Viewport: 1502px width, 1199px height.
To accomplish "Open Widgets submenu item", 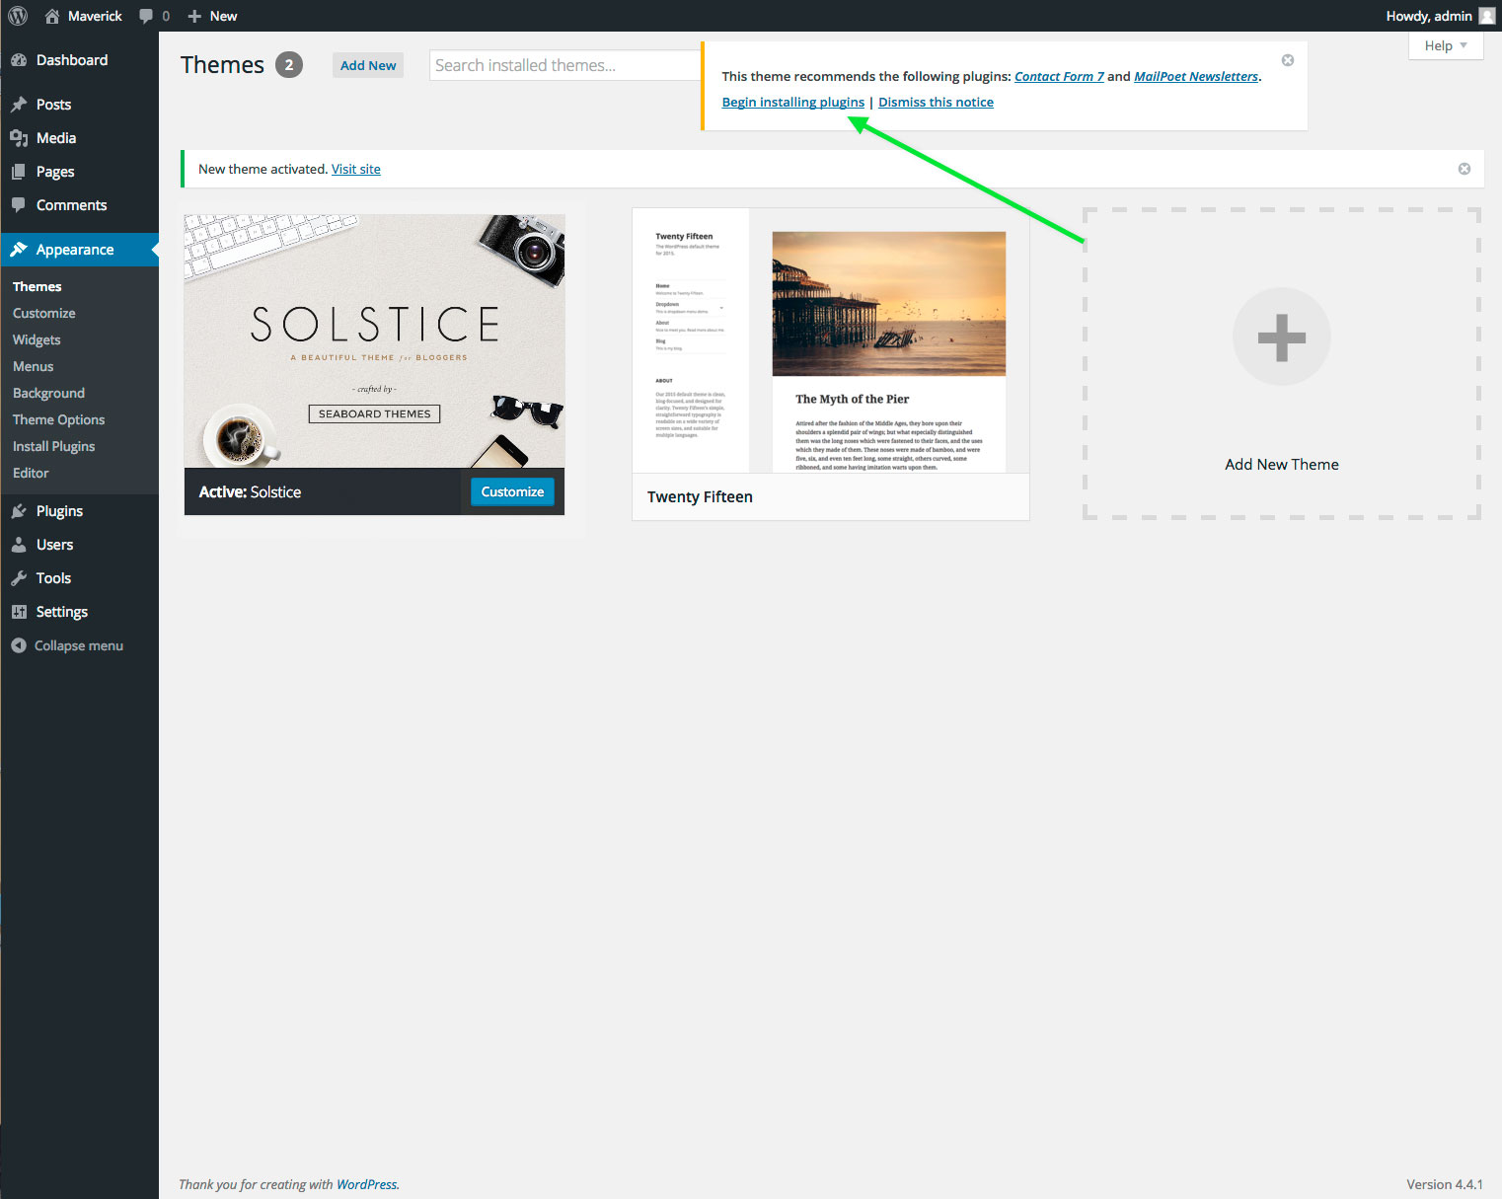I will point(37,339).
